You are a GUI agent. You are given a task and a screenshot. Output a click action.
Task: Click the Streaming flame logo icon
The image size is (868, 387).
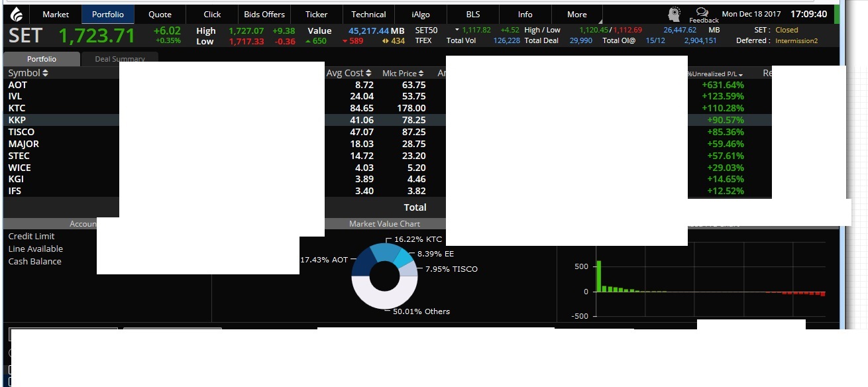(x=17, y=14)
